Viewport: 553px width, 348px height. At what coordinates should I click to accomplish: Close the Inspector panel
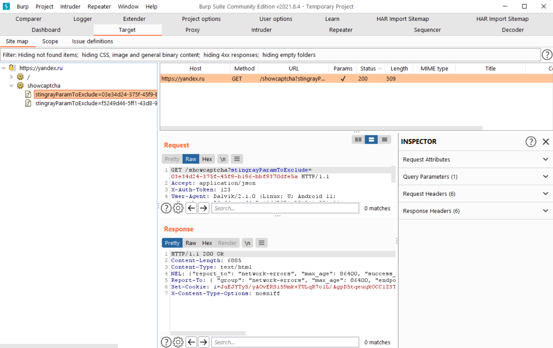pyautogui.click(x=546, y=142)
